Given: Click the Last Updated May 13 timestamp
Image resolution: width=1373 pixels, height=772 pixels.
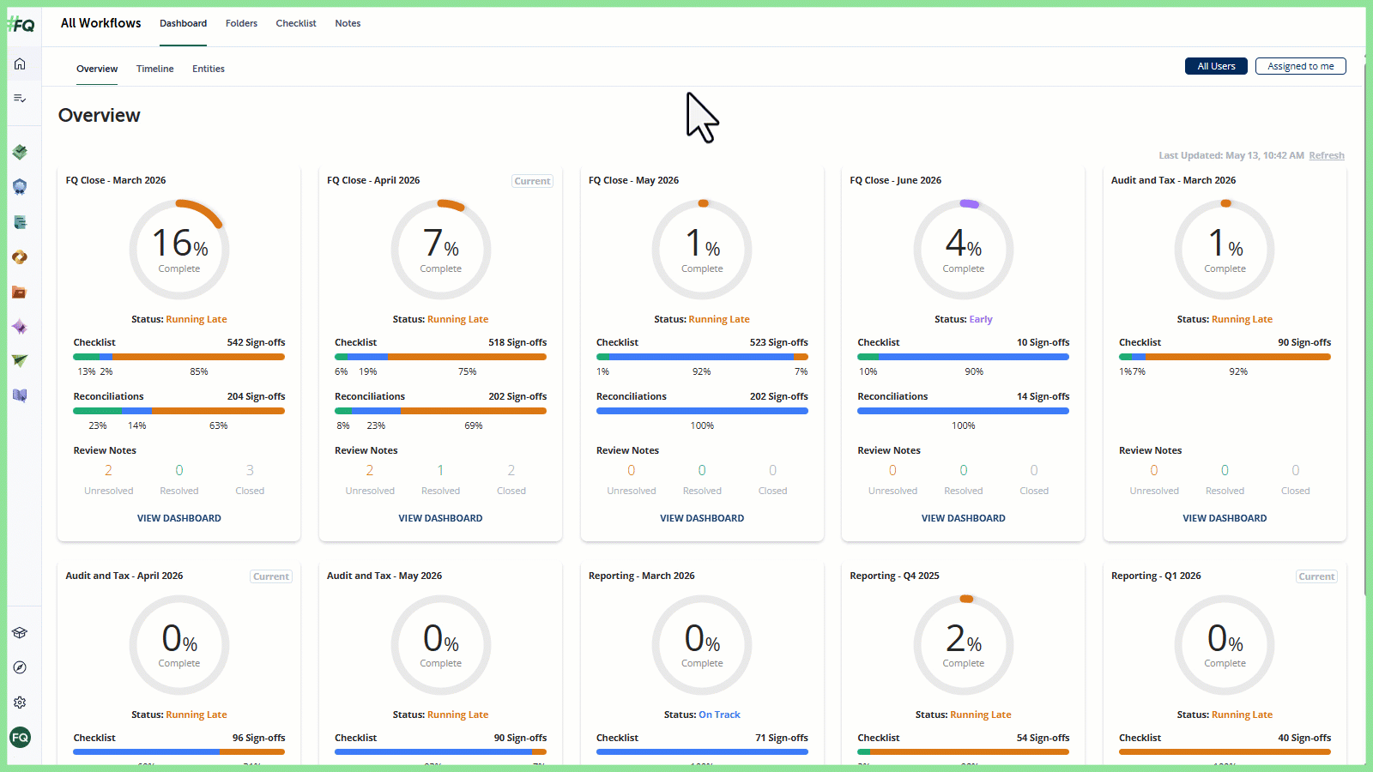Looking at the screenshot, I should tap(1231, 155).
